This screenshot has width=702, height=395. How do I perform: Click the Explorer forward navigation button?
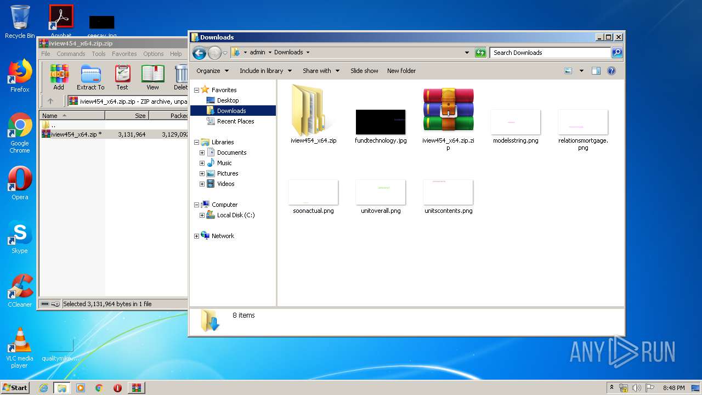point(214,53)
